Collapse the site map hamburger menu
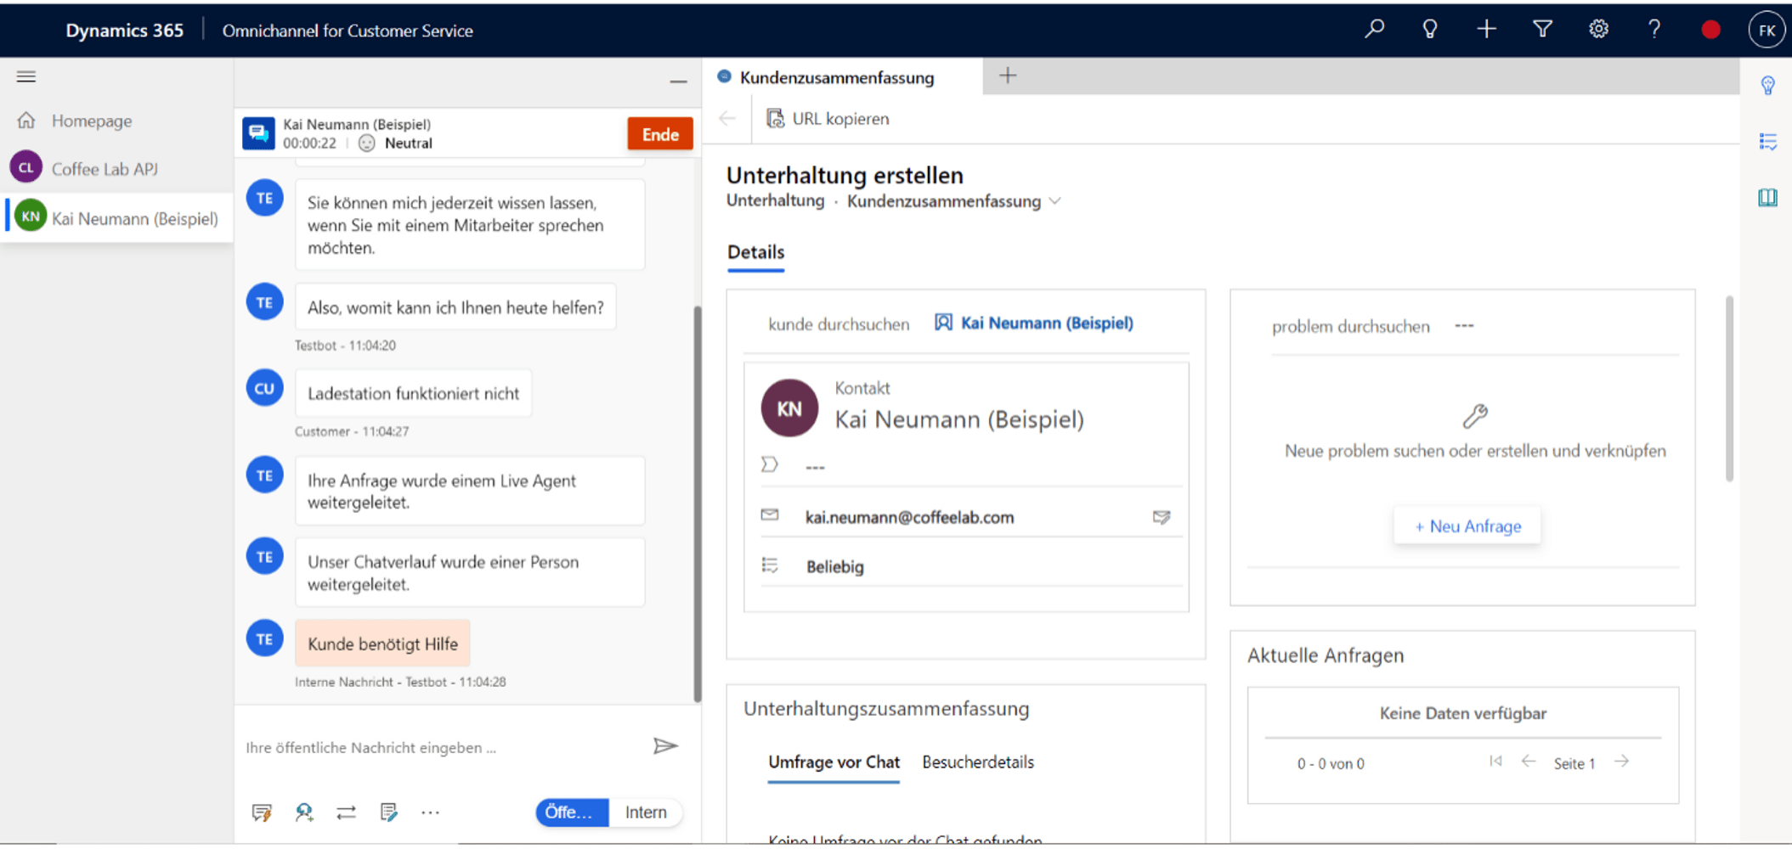This screenshot has width=1792, height=849. (x=26, y=76)
